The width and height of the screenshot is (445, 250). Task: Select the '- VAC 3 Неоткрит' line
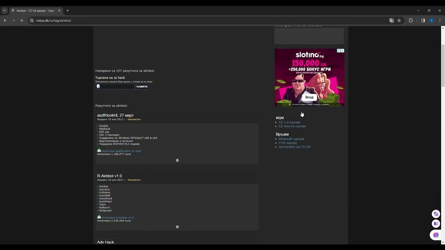(108, 135)
